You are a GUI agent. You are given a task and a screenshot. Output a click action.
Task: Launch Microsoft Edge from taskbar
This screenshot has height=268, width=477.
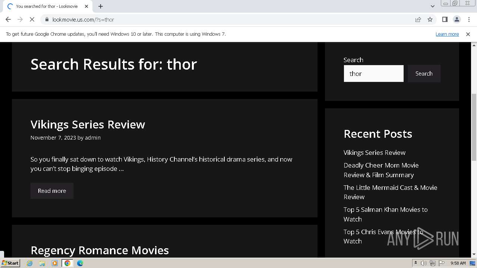pyautogui.click(x=80, y=263)
